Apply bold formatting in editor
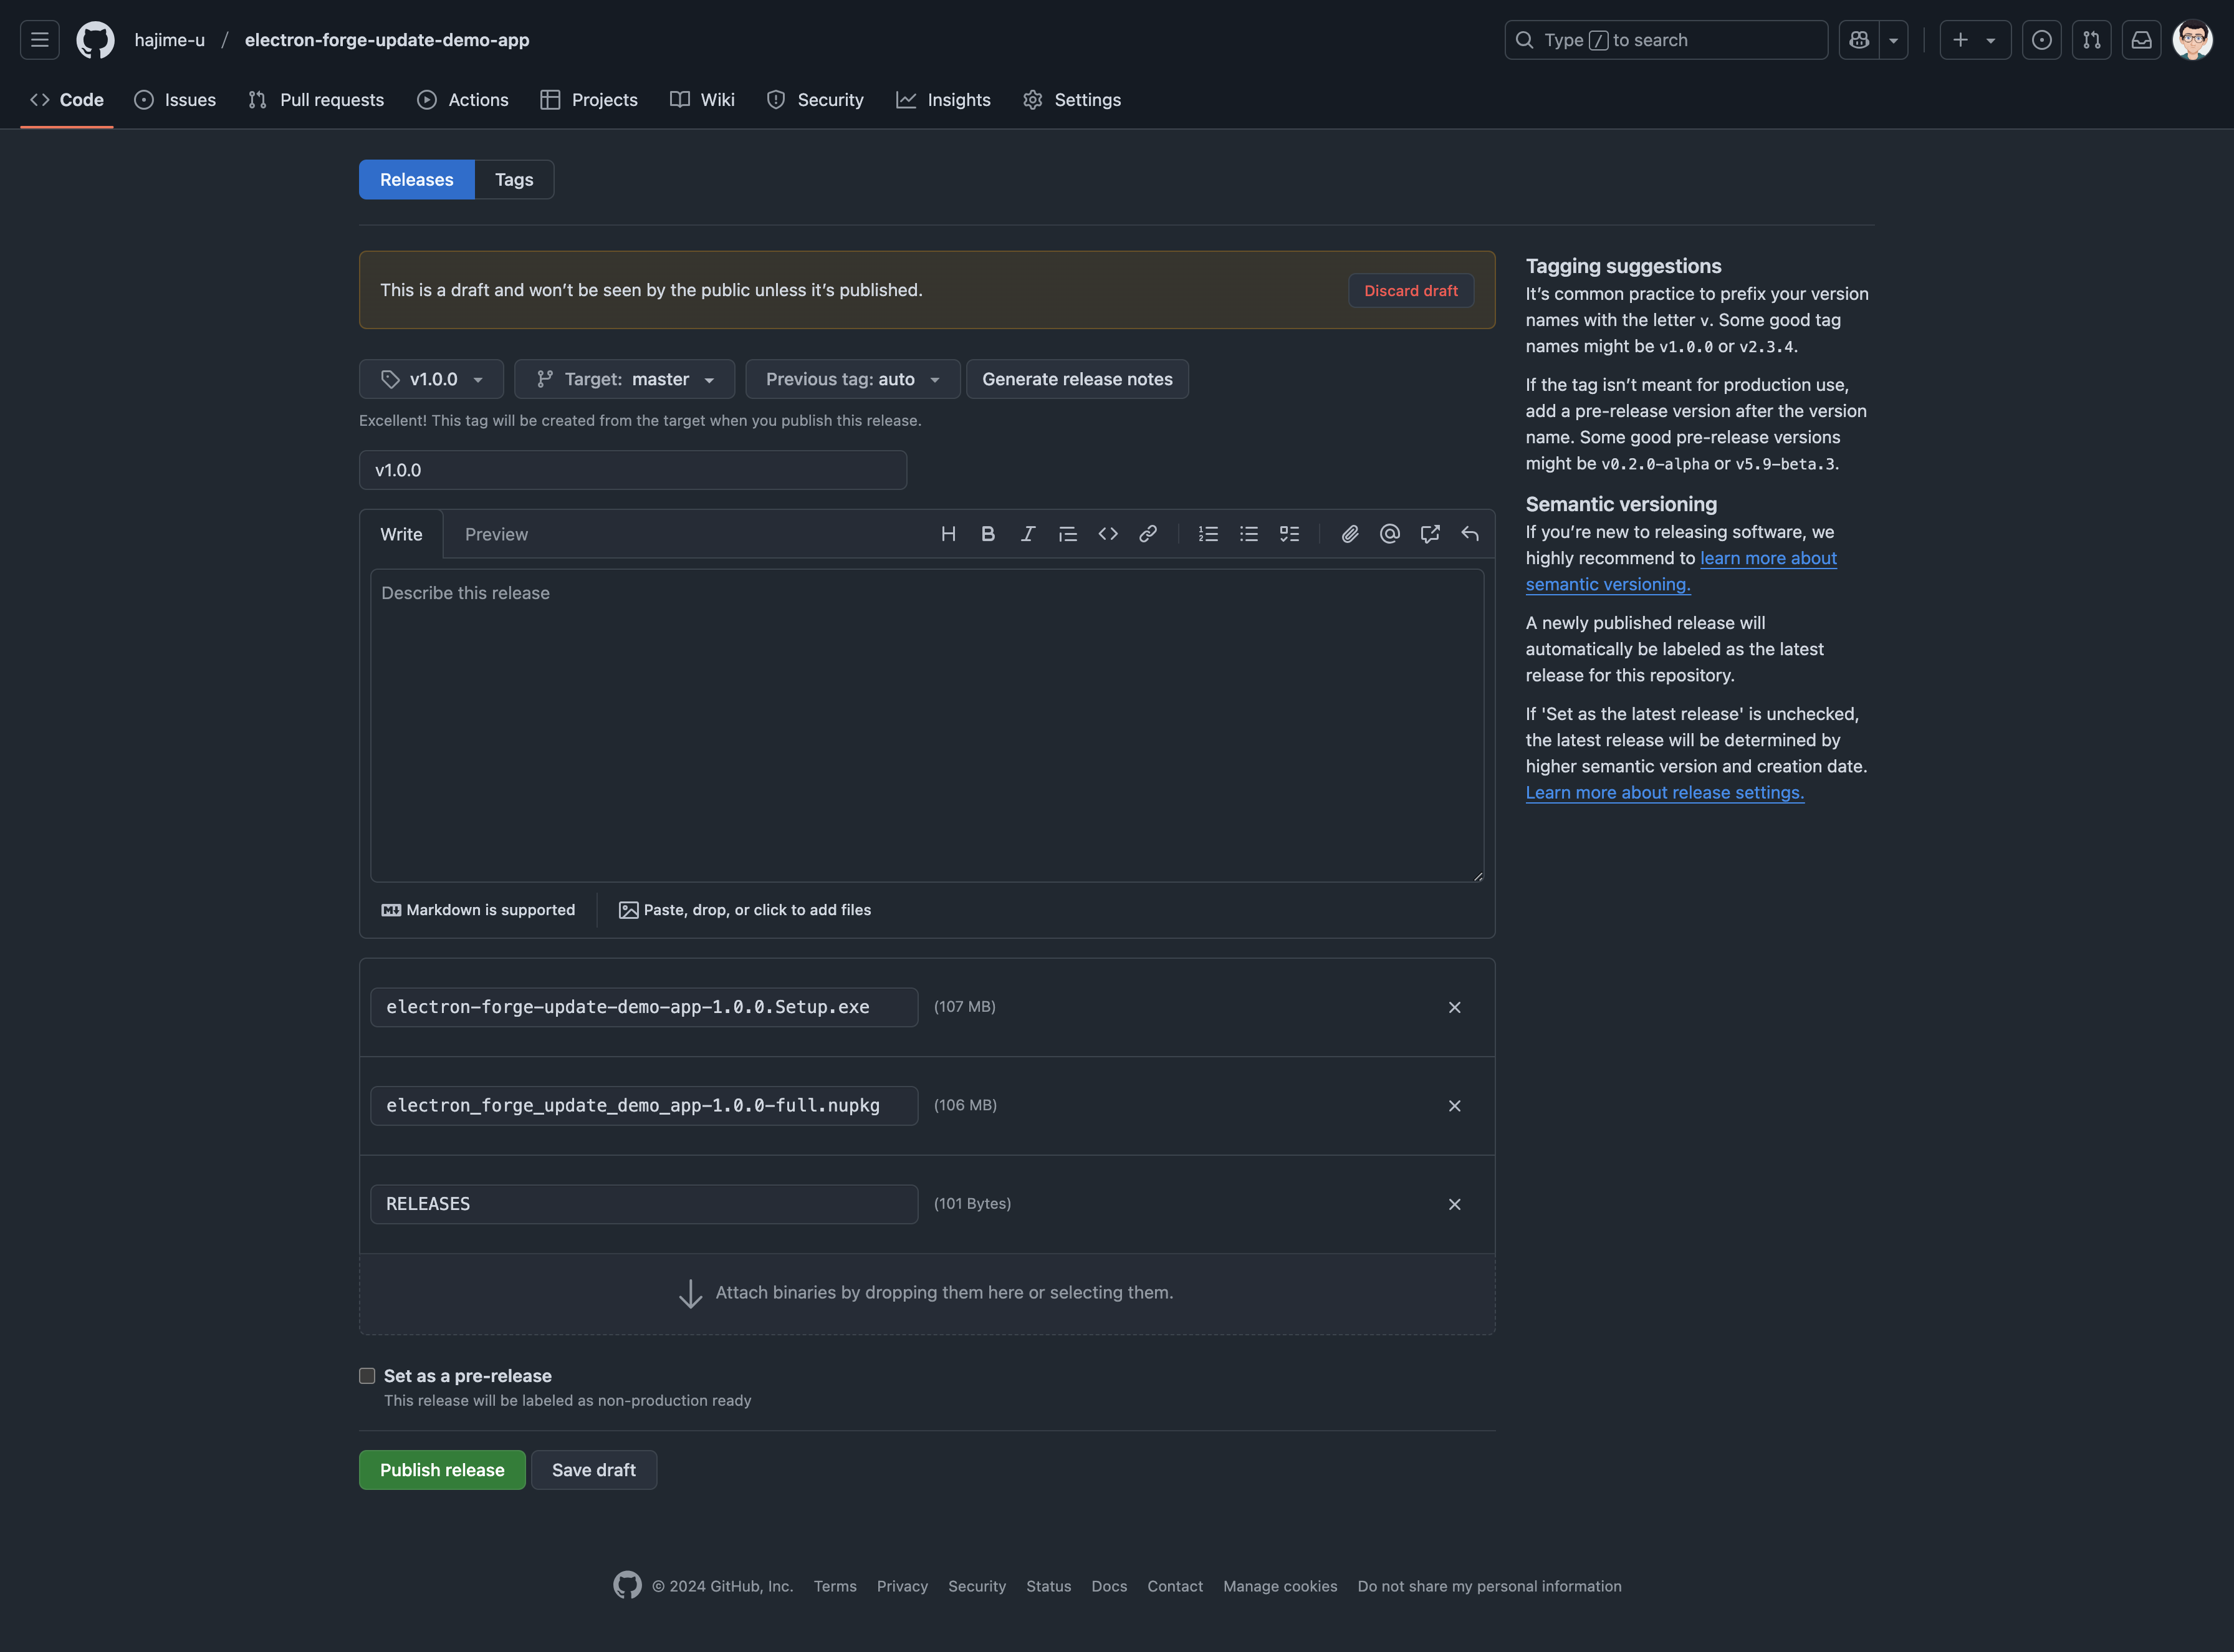The image size is (2234, 1652). click(988, 534)
